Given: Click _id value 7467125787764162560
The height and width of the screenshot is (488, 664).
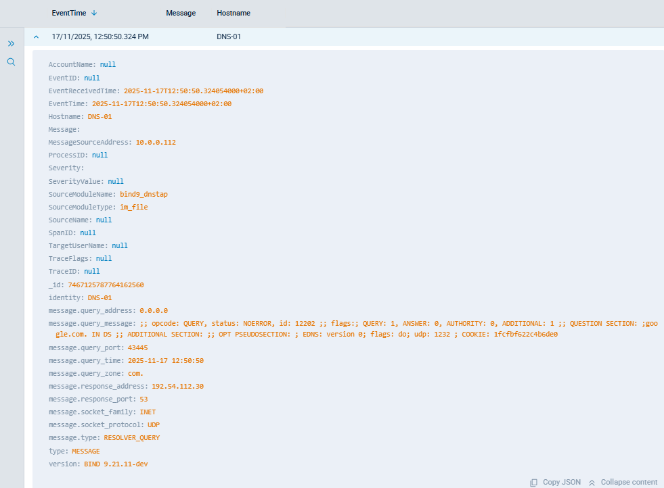Looking at the screenshot, I should [106, 285].
